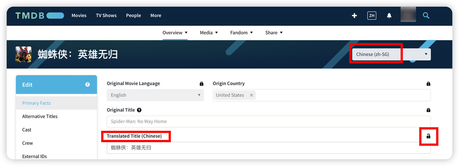This screenshot has width=459, height=166.
Task: Open the plus add-new menu
Action: click(354, 16)
